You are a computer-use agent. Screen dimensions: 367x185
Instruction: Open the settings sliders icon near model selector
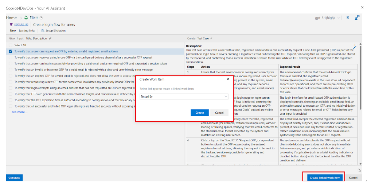point(348,18)
